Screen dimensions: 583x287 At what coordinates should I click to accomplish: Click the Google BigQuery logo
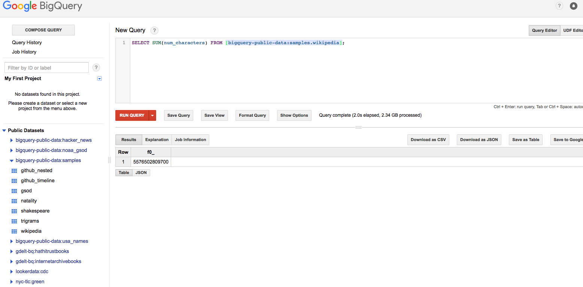(42, 6)
